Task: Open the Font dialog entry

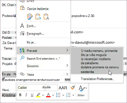Action: click(x=43, y=26)
